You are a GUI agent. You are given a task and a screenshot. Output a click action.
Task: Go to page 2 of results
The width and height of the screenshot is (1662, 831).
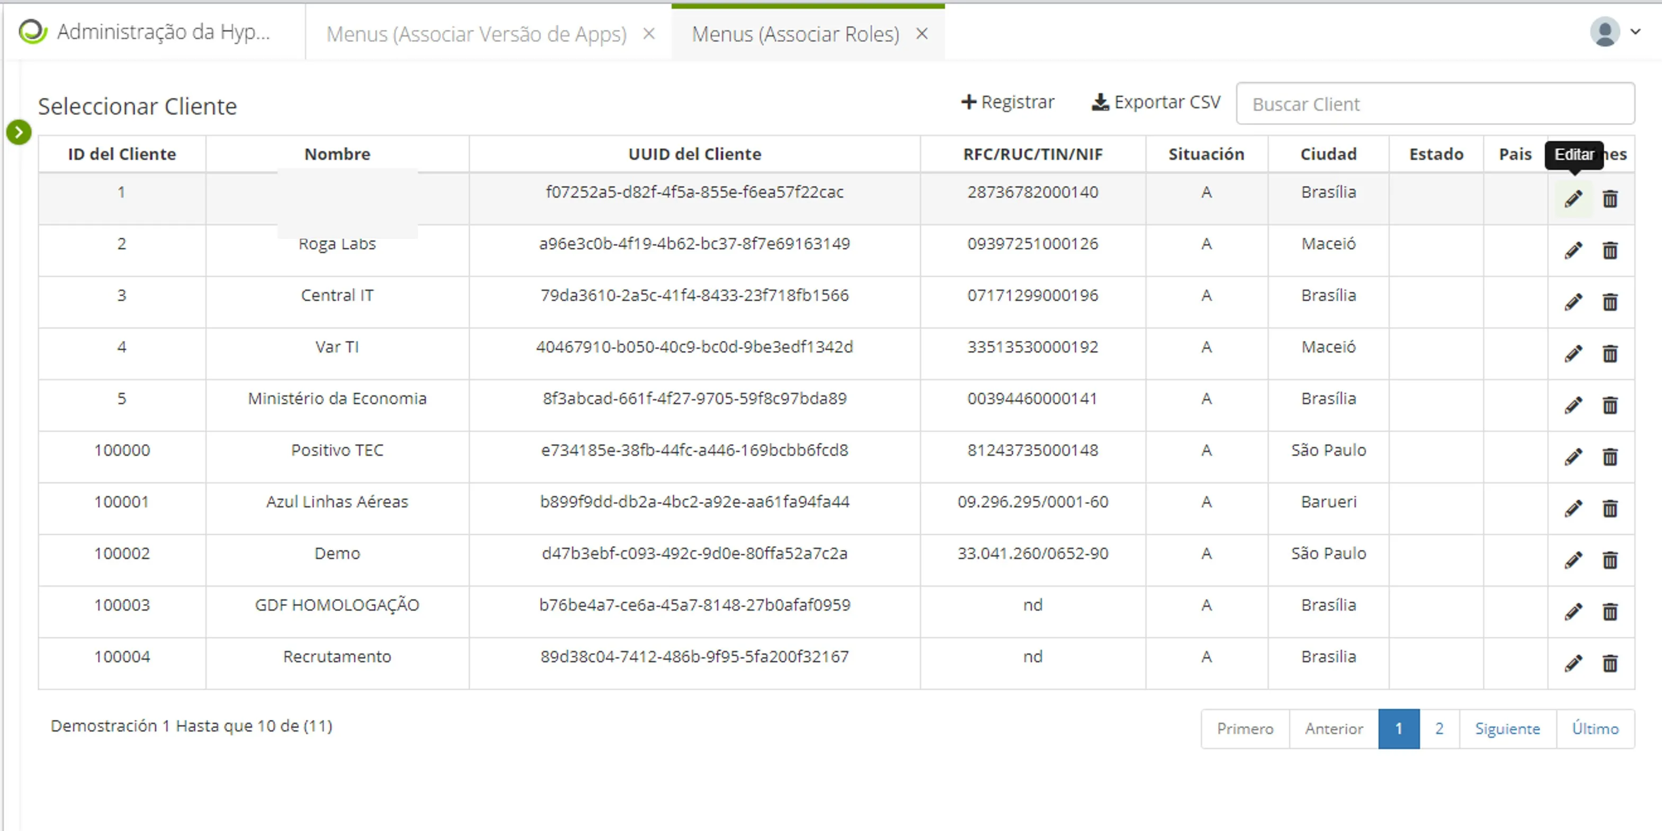click(x=1439, y=728)
